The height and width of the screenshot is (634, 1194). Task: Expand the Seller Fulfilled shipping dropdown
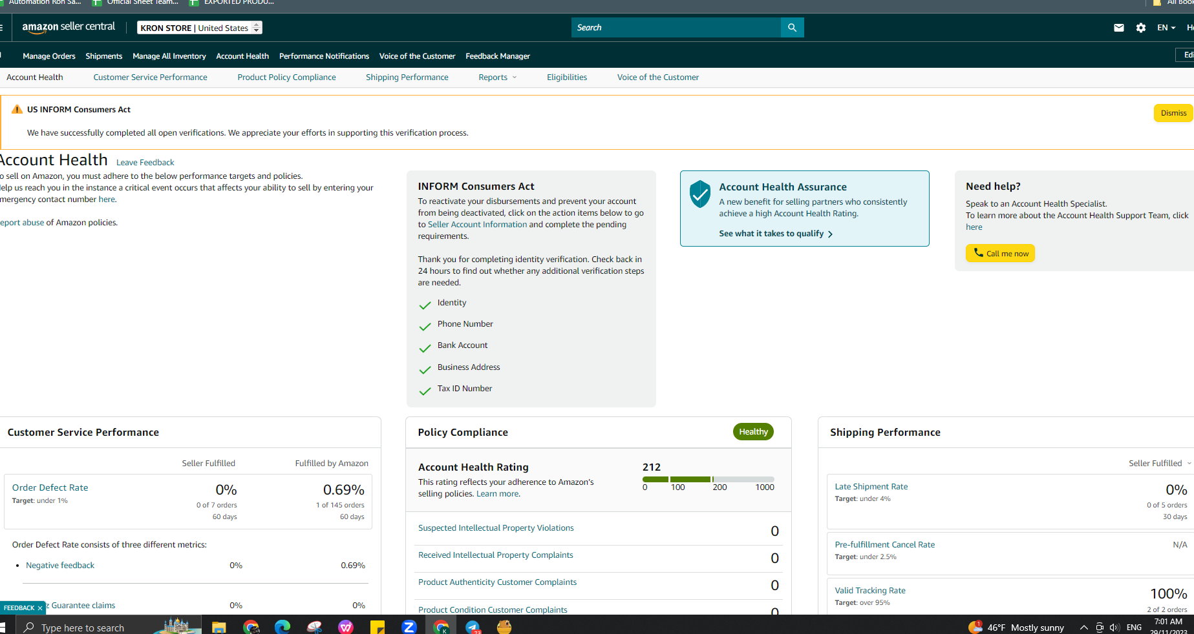(x=1160, y=463)
